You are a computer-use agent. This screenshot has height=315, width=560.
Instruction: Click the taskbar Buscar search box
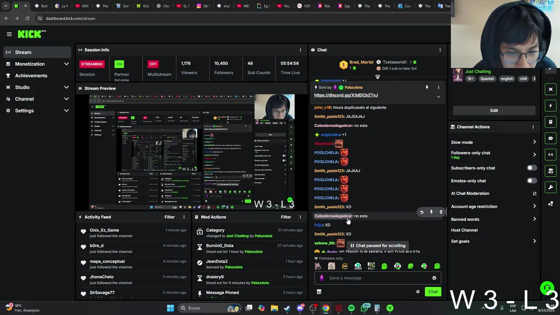[x=209, y=308]
